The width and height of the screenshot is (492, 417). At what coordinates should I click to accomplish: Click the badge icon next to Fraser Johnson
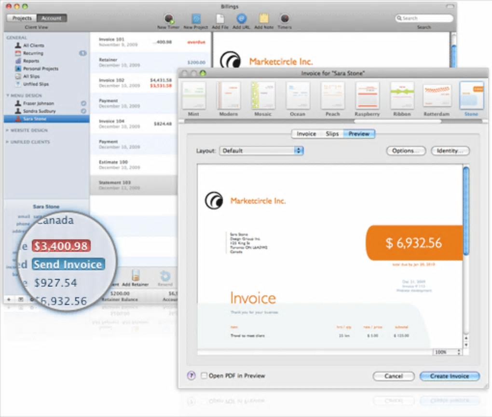(83, 103)
